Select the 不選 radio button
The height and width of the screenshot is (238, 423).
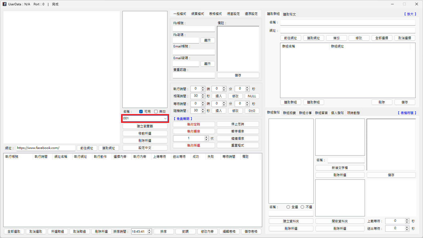(302, 207)
